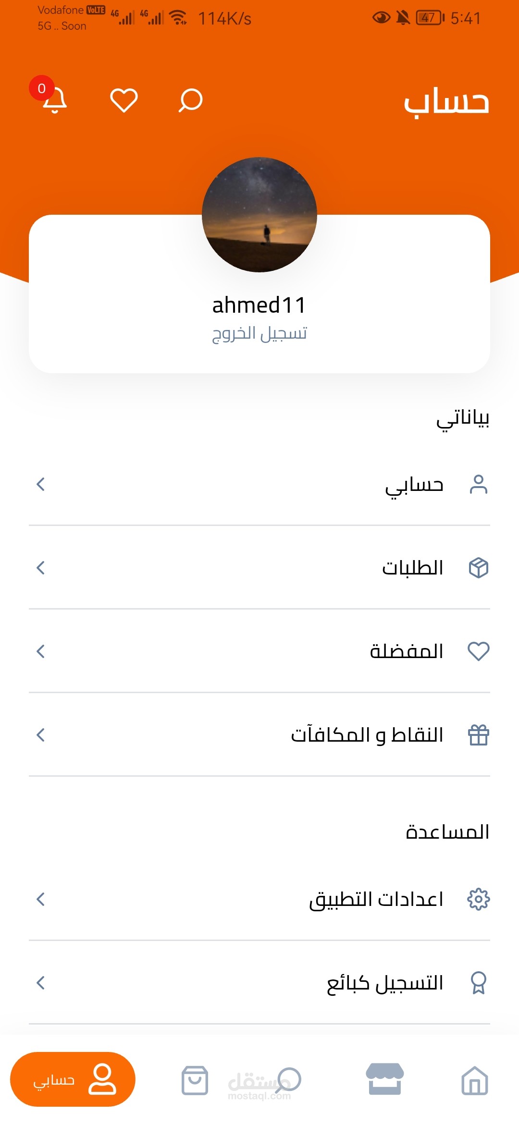Screen dimensions: 519x1124
Task: Tap the badge icon for التسجيل كبائع
Action: point(478,983)
